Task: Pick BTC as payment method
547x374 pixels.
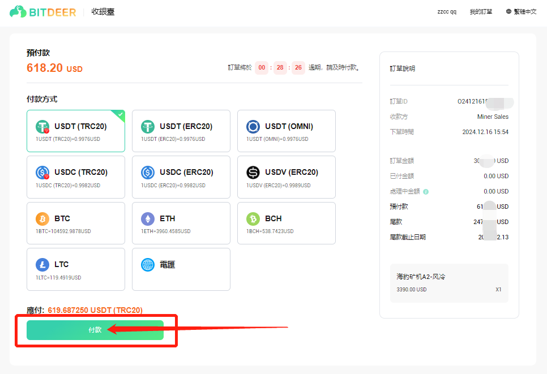Action: (x=76, y=223)
